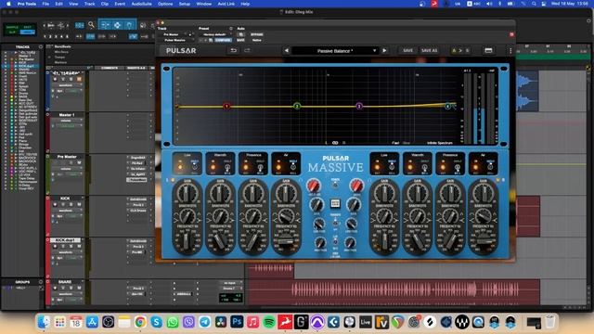Select B state in the A/B compare

[x=467, y=50]
